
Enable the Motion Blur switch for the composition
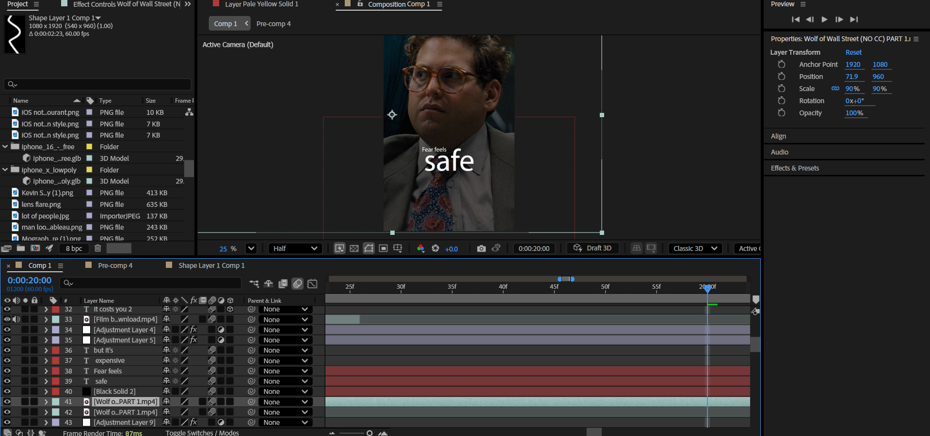(x=298, y=283)
